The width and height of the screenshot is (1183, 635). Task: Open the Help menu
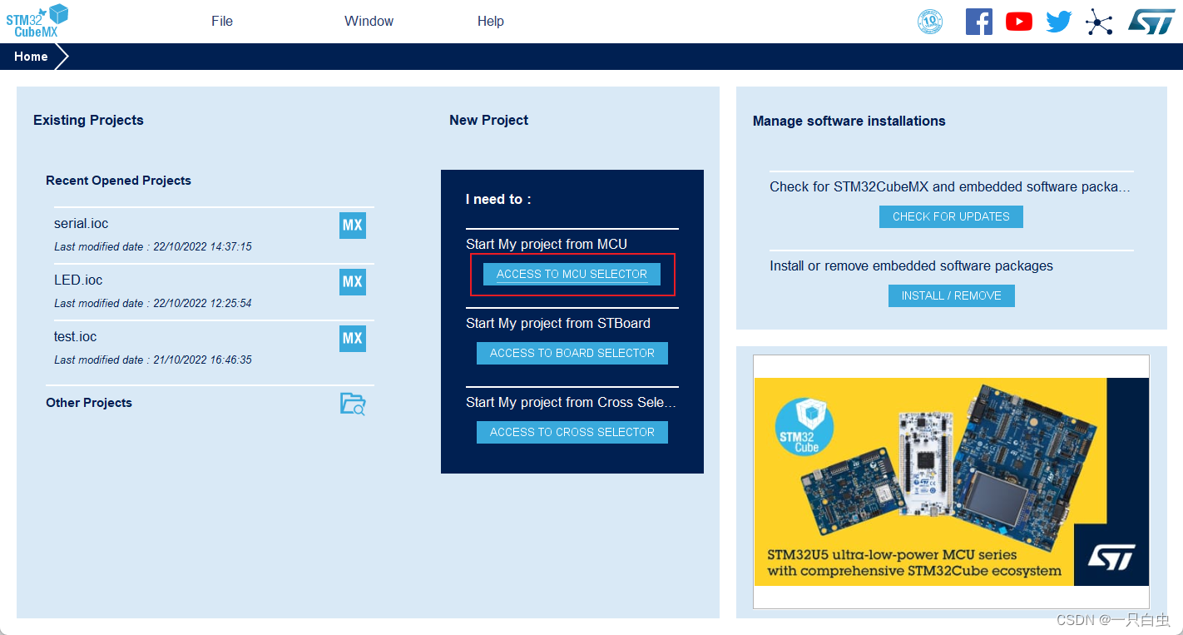tap(490, 21)
